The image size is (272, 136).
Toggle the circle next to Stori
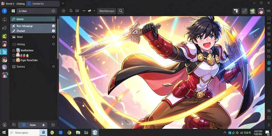[x=53, y=37]
